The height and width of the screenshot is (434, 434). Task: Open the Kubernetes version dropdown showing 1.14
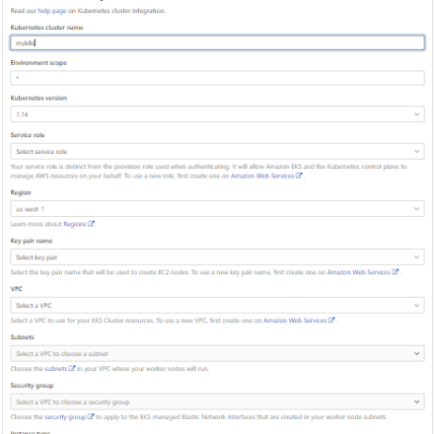point(217,114)
